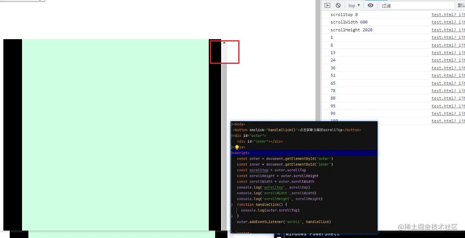Open source link for 'scrollWidth 600' log

[448, 22]
